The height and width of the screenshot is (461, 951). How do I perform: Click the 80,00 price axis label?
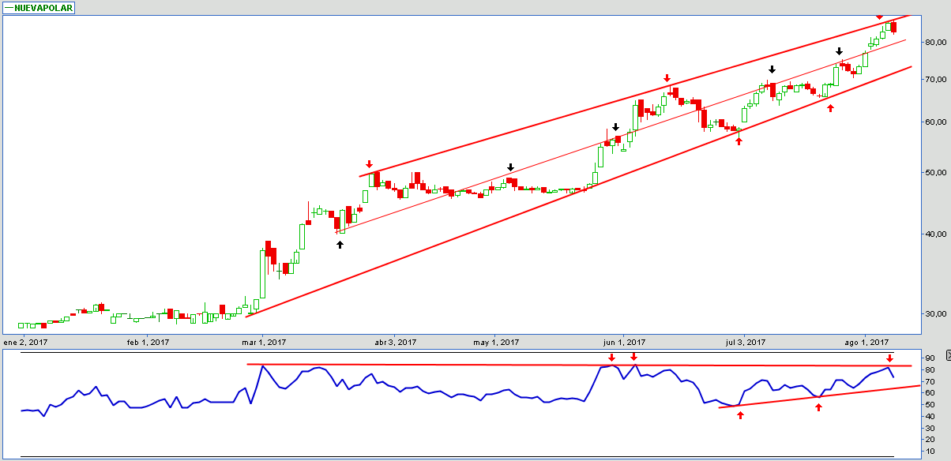coord(936,43)
